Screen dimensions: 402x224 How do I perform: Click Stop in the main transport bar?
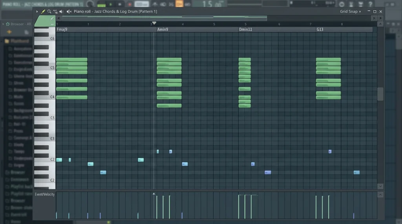(x=120, y=4)
